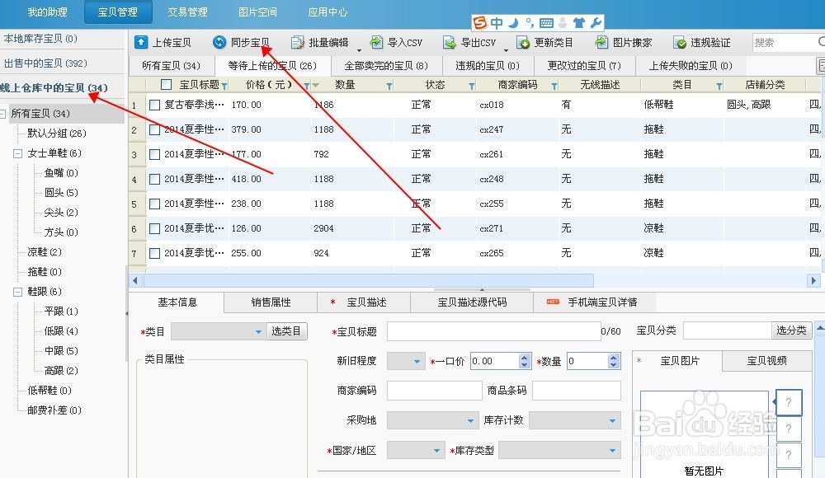
Task: Click the 导入CSV import icon
Action: pyautogui.click(x=376, y=42)
